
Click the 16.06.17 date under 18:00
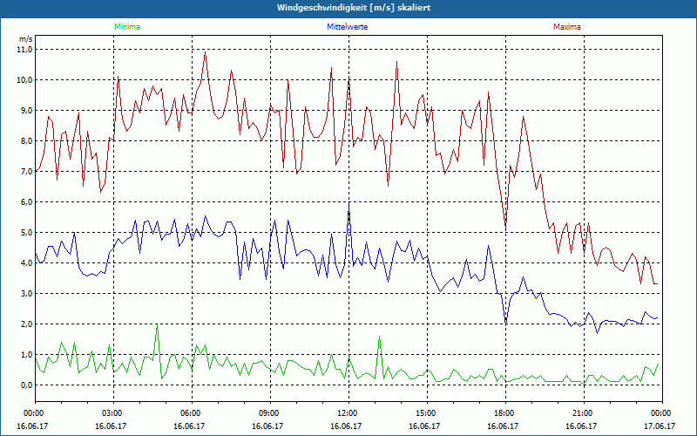[503, 426]
